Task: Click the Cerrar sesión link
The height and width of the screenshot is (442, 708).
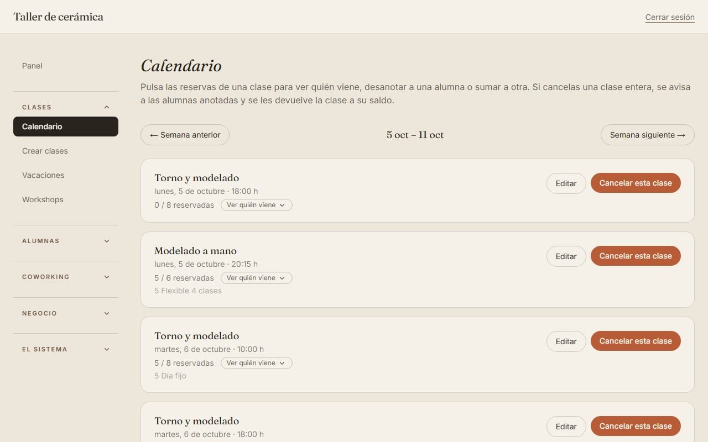Action: click(670, 17)
